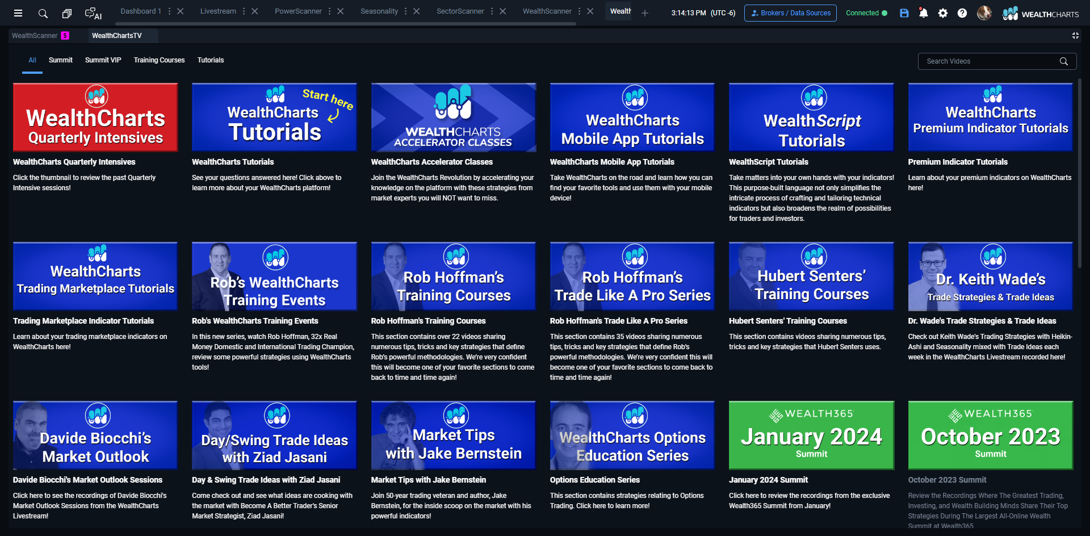The image size is (1090, 536).
Task: Open Hubert Senters' Training Courses thumbnail
Action: (811, 277)
